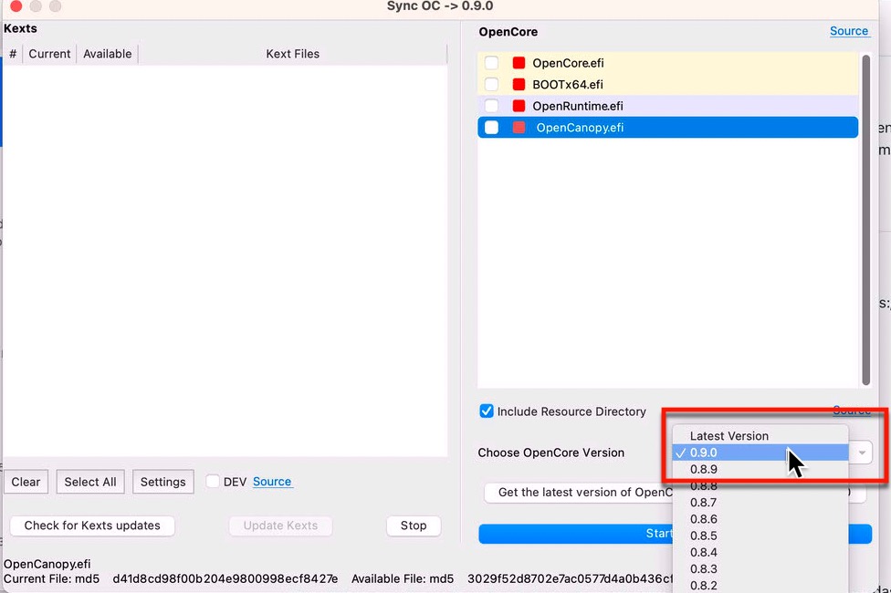Viewport: 891px width, 593px height.
Task: Click the OpenCore file list scrollbar
Action: point(866,220)
